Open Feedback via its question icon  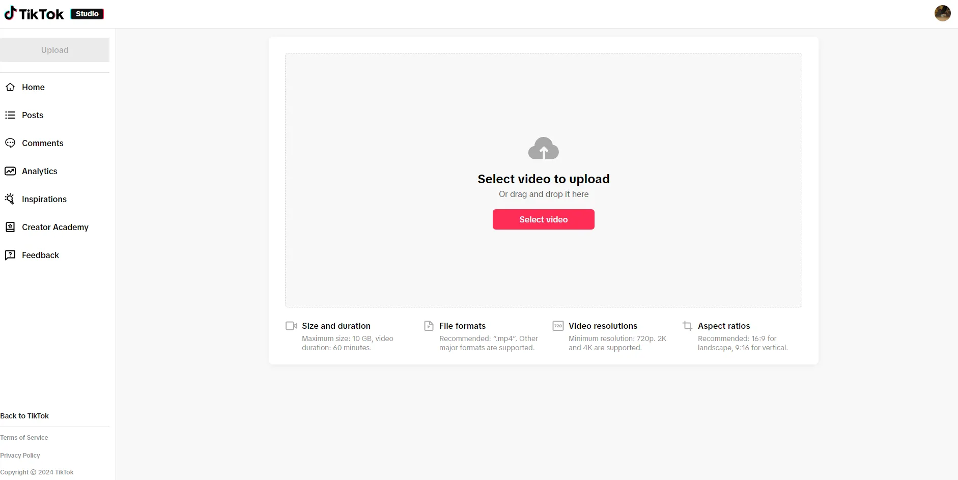tap(11, 255)
